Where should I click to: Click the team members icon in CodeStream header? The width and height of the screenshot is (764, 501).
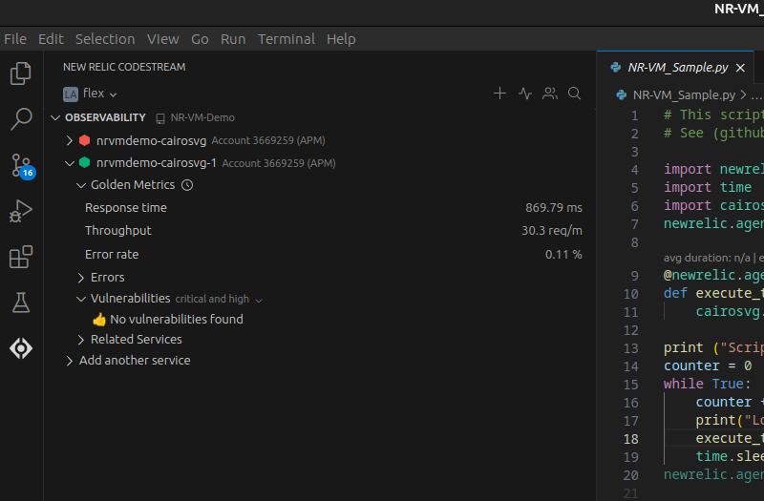point(550,93)
